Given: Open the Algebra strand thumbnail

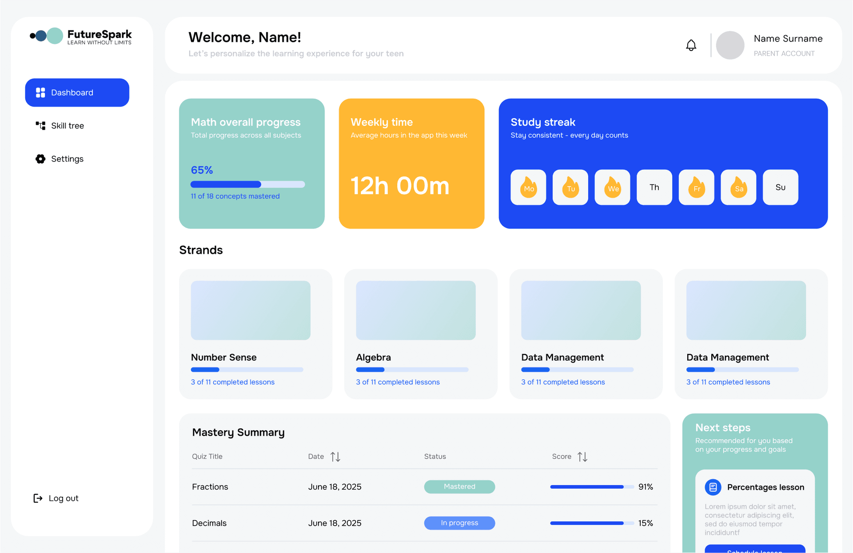Looking at the screenshot, I should click(415, 310).
